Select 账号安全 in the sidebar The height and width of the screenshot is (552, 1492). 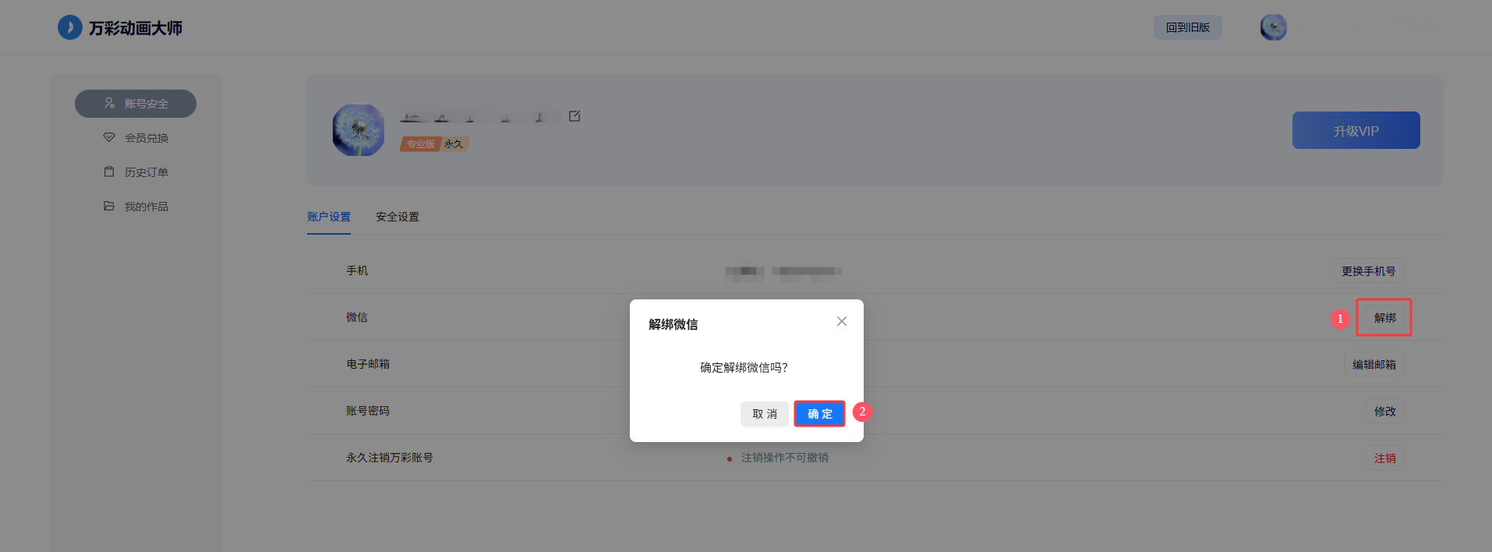point(136,104)
